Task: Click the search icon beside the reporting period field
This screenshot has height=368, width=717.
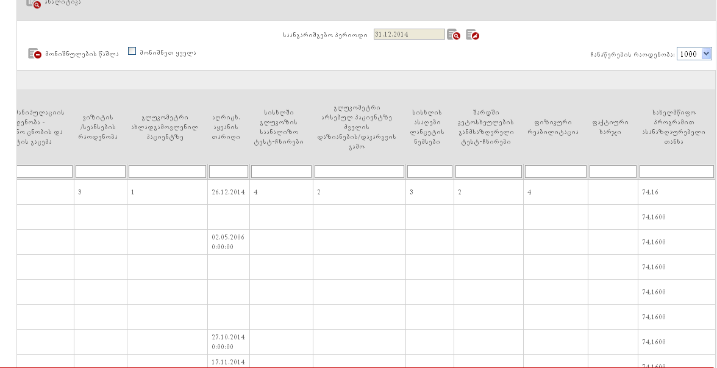Action: pyautogui.click(x=453, y=35)
